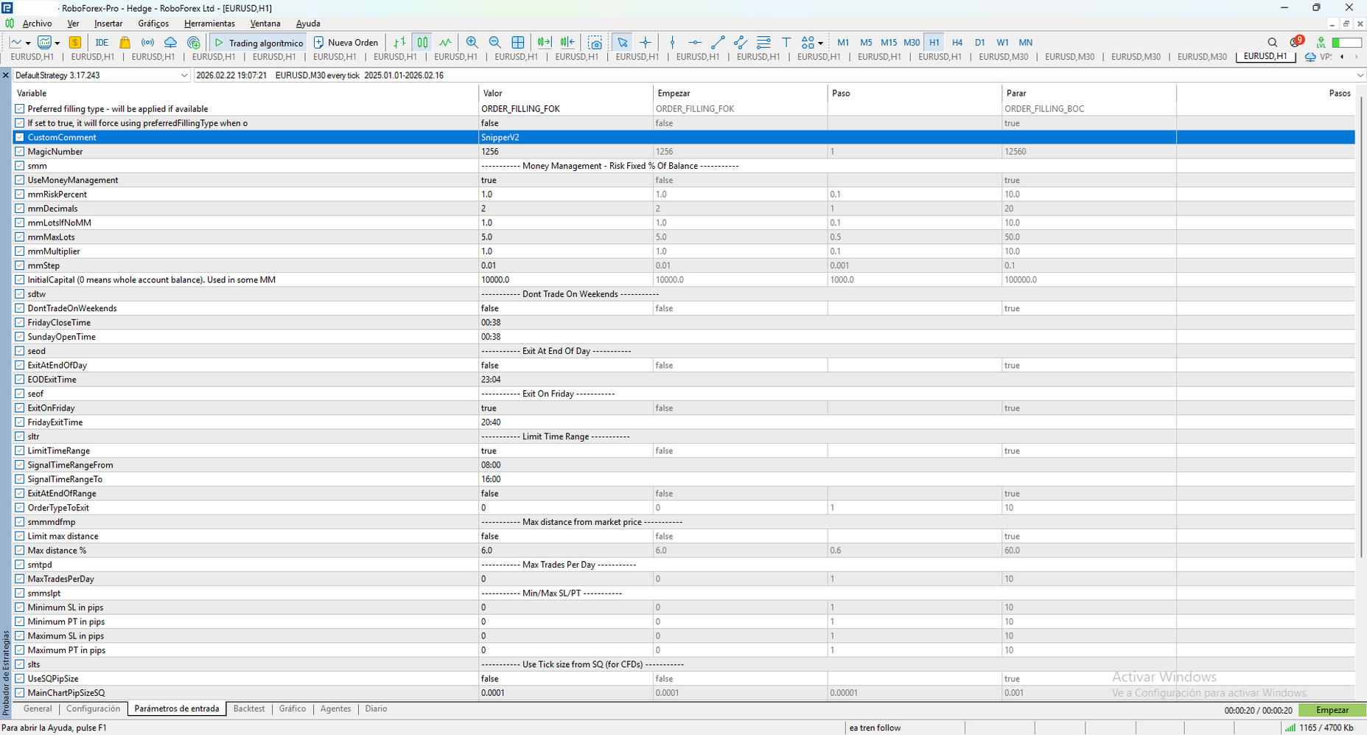Viewport: 1367px width, 735px height.
Task: Click the zoom out magnifier icon
Action: (x=494, y=43)
